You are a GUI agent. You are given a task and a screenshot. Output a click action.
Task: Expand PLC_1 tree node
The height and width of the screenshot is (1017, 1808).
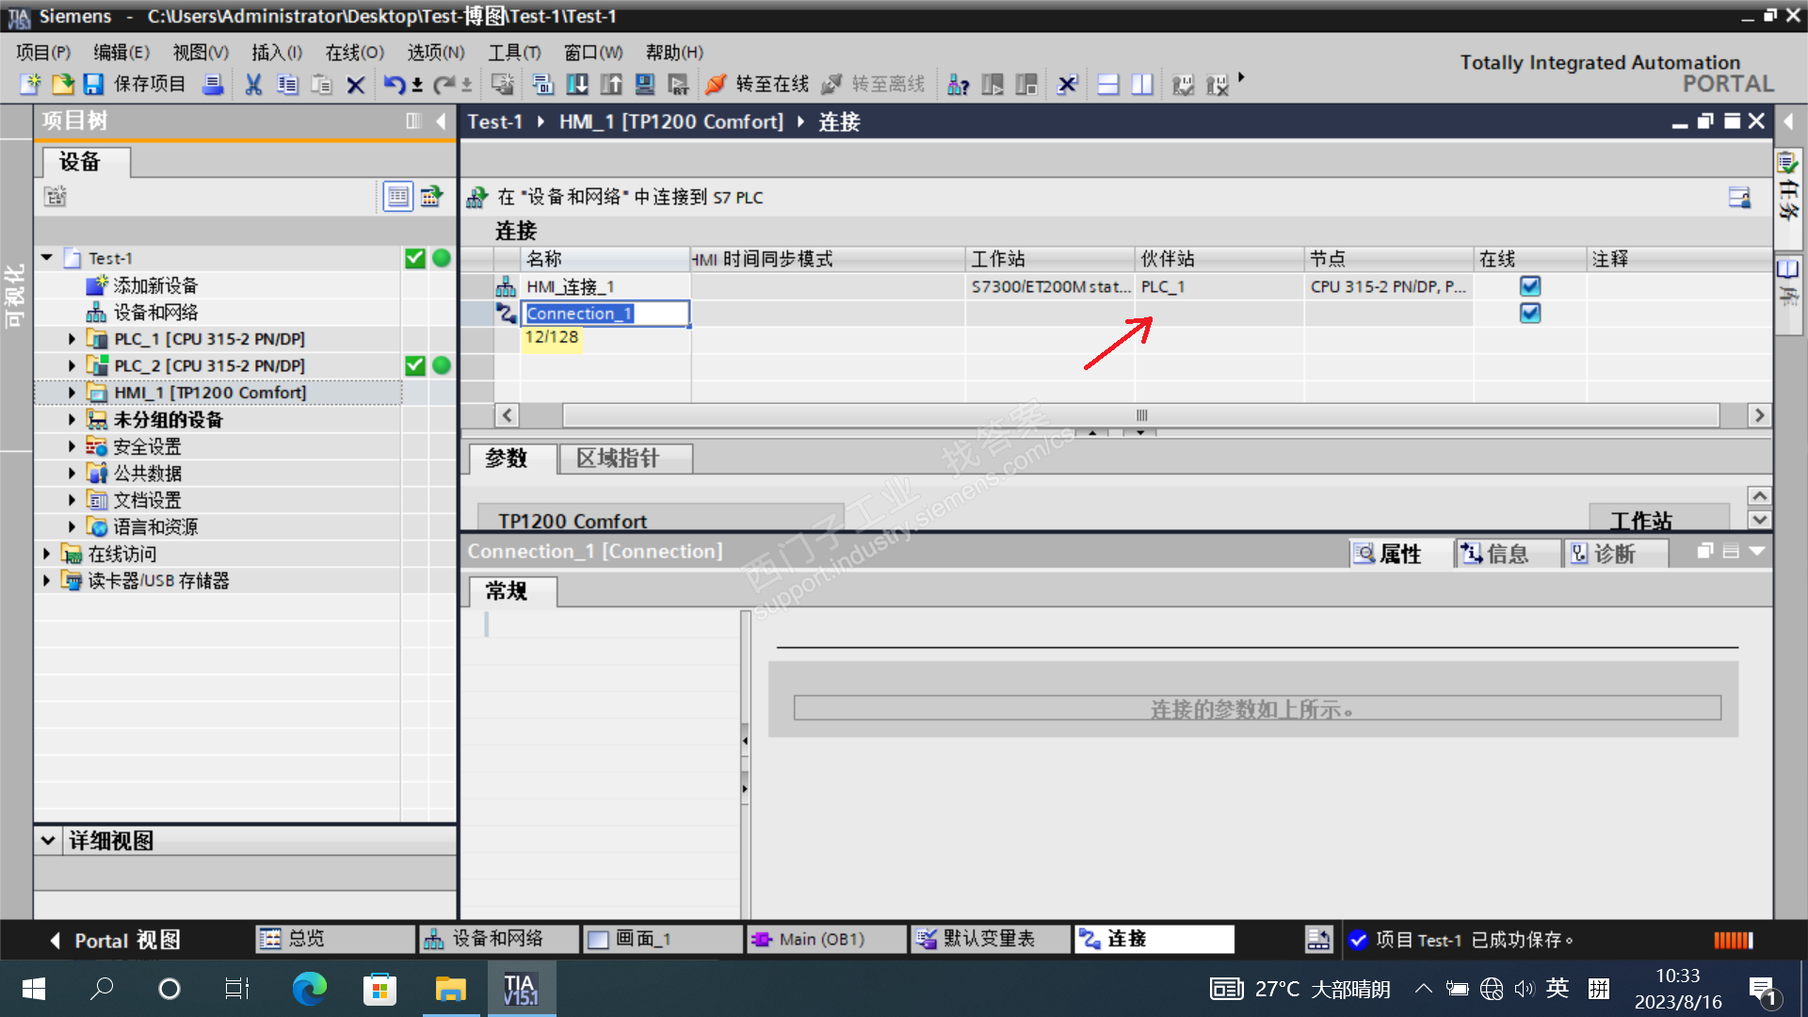[x=72, y=339]
